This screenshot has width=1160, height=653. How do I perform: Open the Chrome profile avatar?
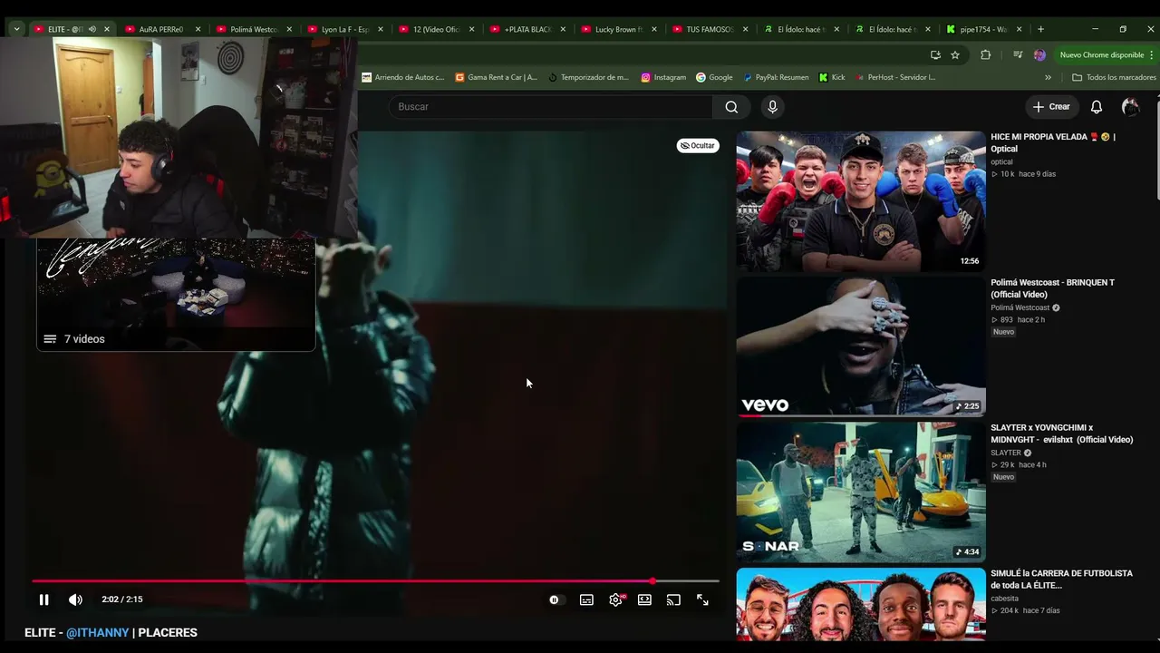[1039, 55]
